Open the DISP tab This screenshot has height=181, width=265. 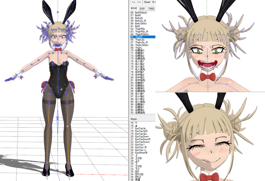coord(142,9)
